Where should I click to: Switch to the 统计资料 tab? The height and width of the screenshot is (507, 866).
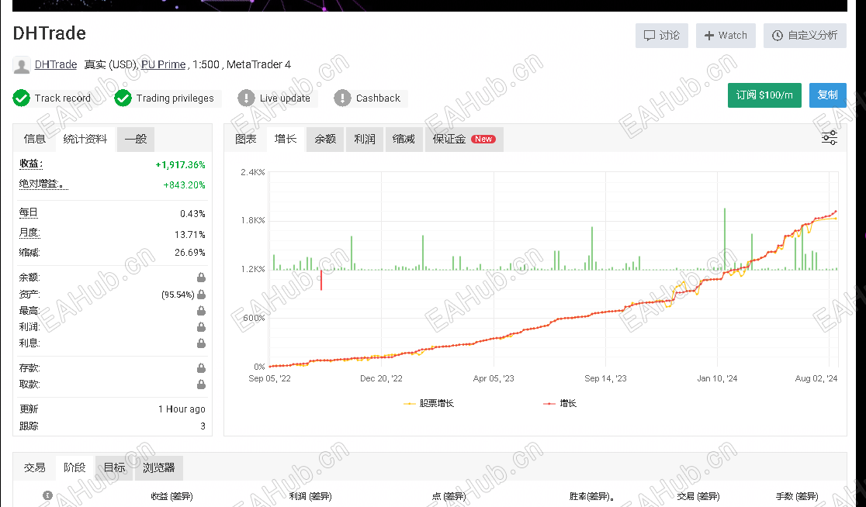(85, 139)
